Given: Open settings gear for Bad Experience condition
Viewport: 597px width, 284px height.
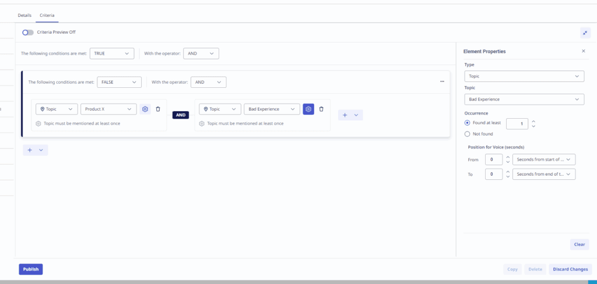Looking at the screenshot, I should pyautogui.click(x=308, y=109).
